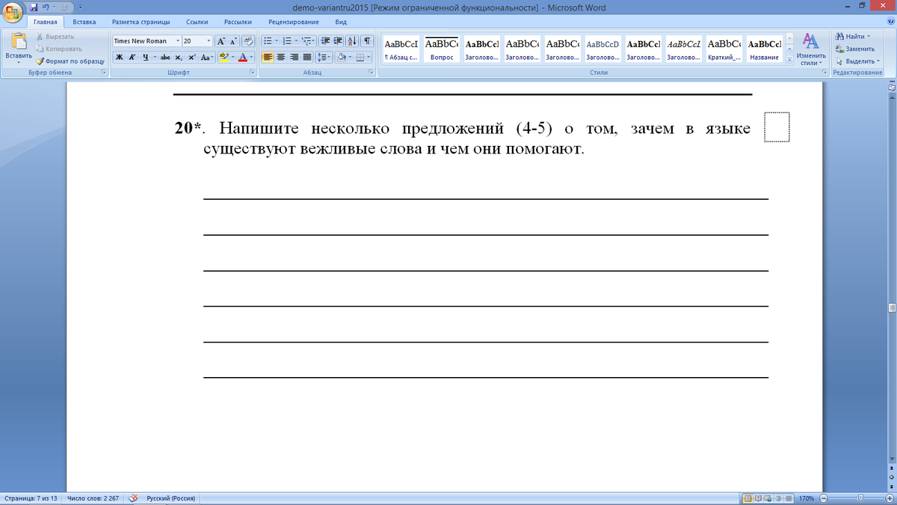Expand the font size dropdown showing 20
Image resolution: width=897 pixels, height=505 pixels.
pyautogui.click(x=208, y=41)
